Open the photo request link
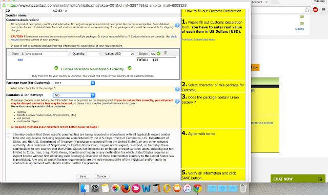Viewport: 328px width, 195px height. point(94,38)
